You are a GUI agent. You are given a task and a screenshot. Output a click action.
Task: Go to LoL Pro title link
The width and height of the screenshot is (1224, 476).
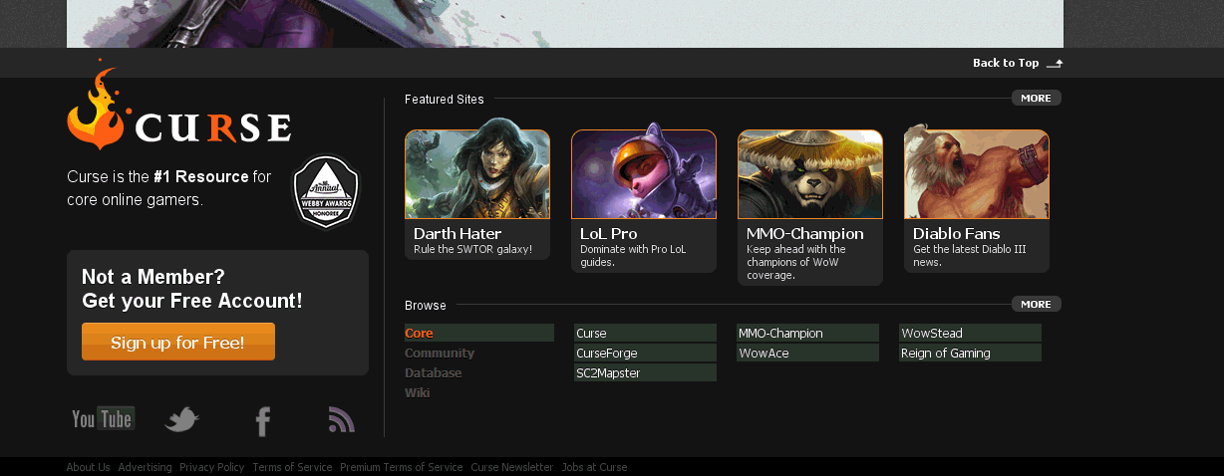pyautogui.click(x=609, y=233)
